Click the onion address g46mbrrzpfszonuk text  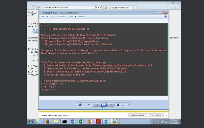pos(100,72)
